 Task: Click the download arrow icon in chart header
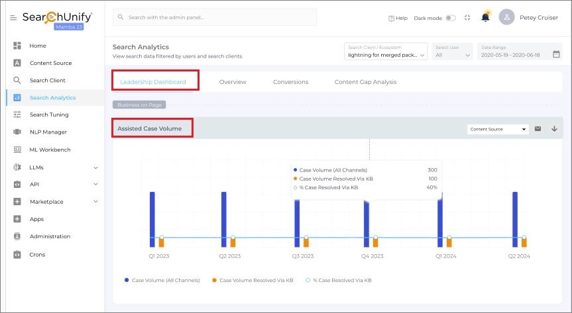click(x=555, y=129)
